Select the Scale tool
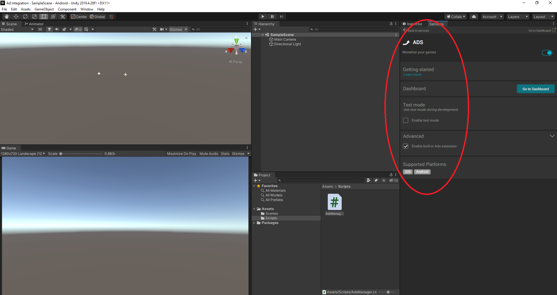557x295 pixels. click(34, 17)
